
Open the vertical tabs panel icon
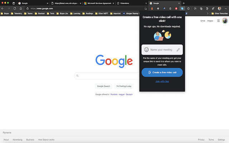tap(14, 3)
